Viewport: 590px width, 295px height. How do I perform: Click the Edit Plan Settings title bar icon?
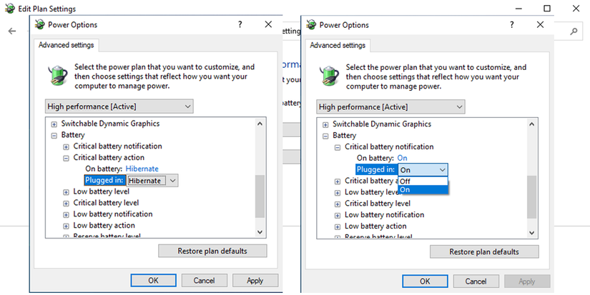point(10,9)
